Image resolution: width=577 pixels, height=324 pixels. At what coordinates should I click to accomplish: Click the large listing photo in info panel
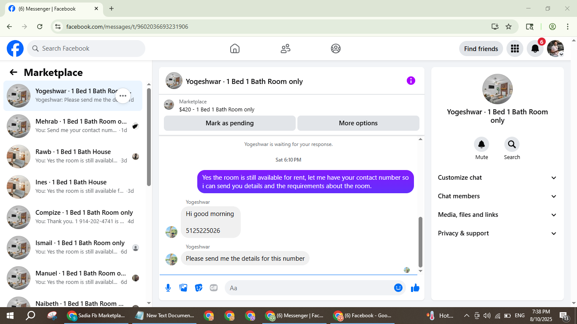click(498, 89)
